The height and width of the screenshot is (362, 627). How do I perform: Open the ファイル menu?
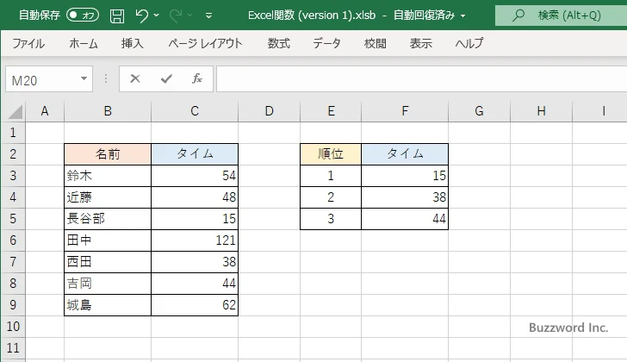pyautogui.click(x=28, y=43)
